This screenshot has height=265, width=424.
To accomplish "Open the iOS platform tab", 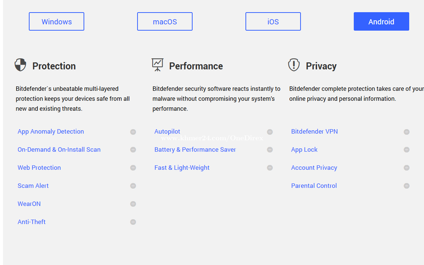I will [273, 22].
